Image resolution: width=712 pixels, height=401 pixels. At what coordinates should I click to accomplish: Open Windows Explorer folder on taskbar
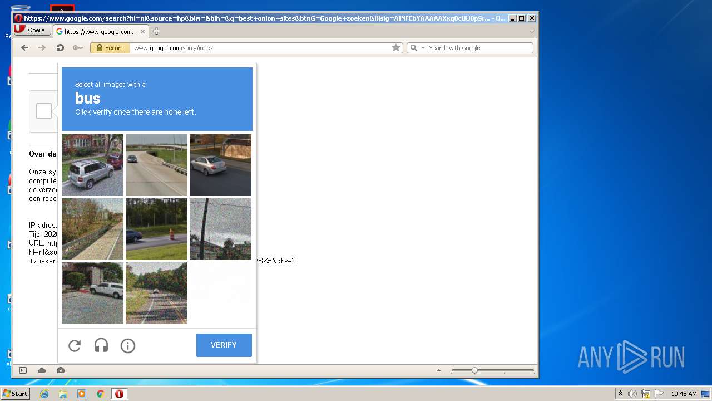coord(63,394)
